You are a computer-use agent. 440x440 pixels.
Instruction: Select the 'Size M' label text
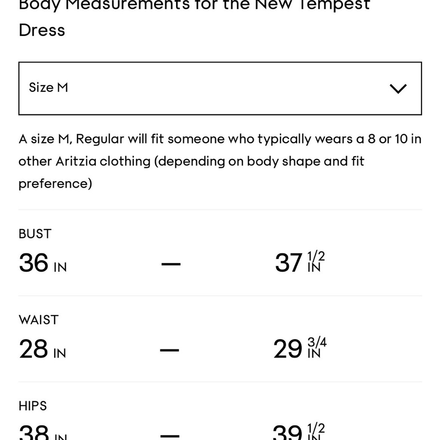[x=48, y=88]
